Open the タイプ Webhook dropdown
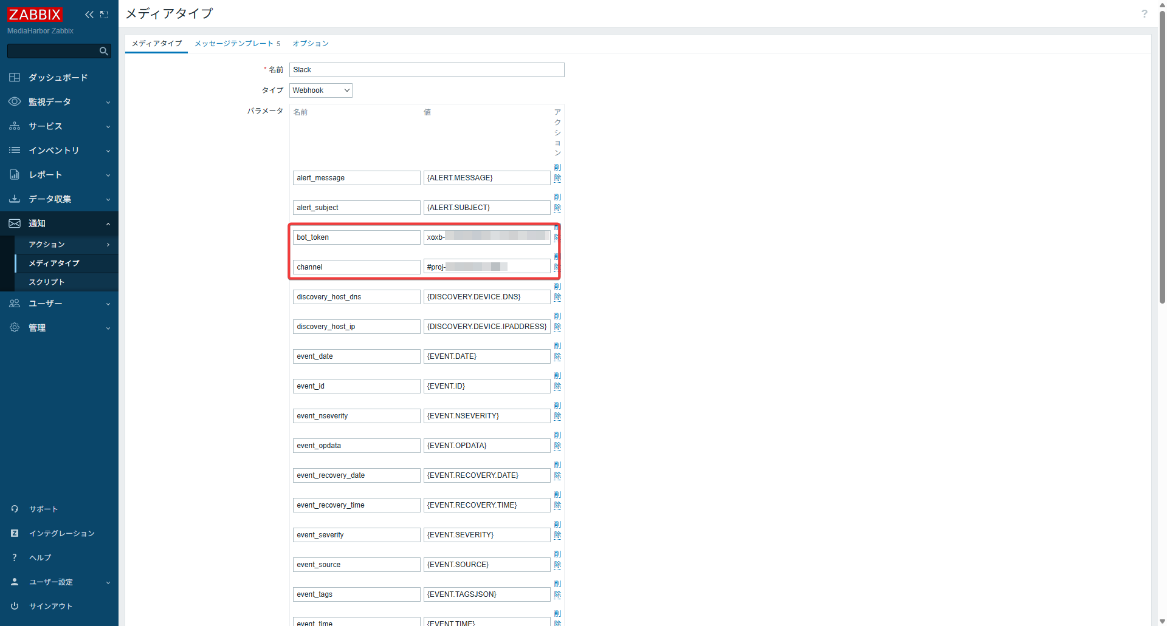Screen dimensions: 1167x626 tap(320, 90)
